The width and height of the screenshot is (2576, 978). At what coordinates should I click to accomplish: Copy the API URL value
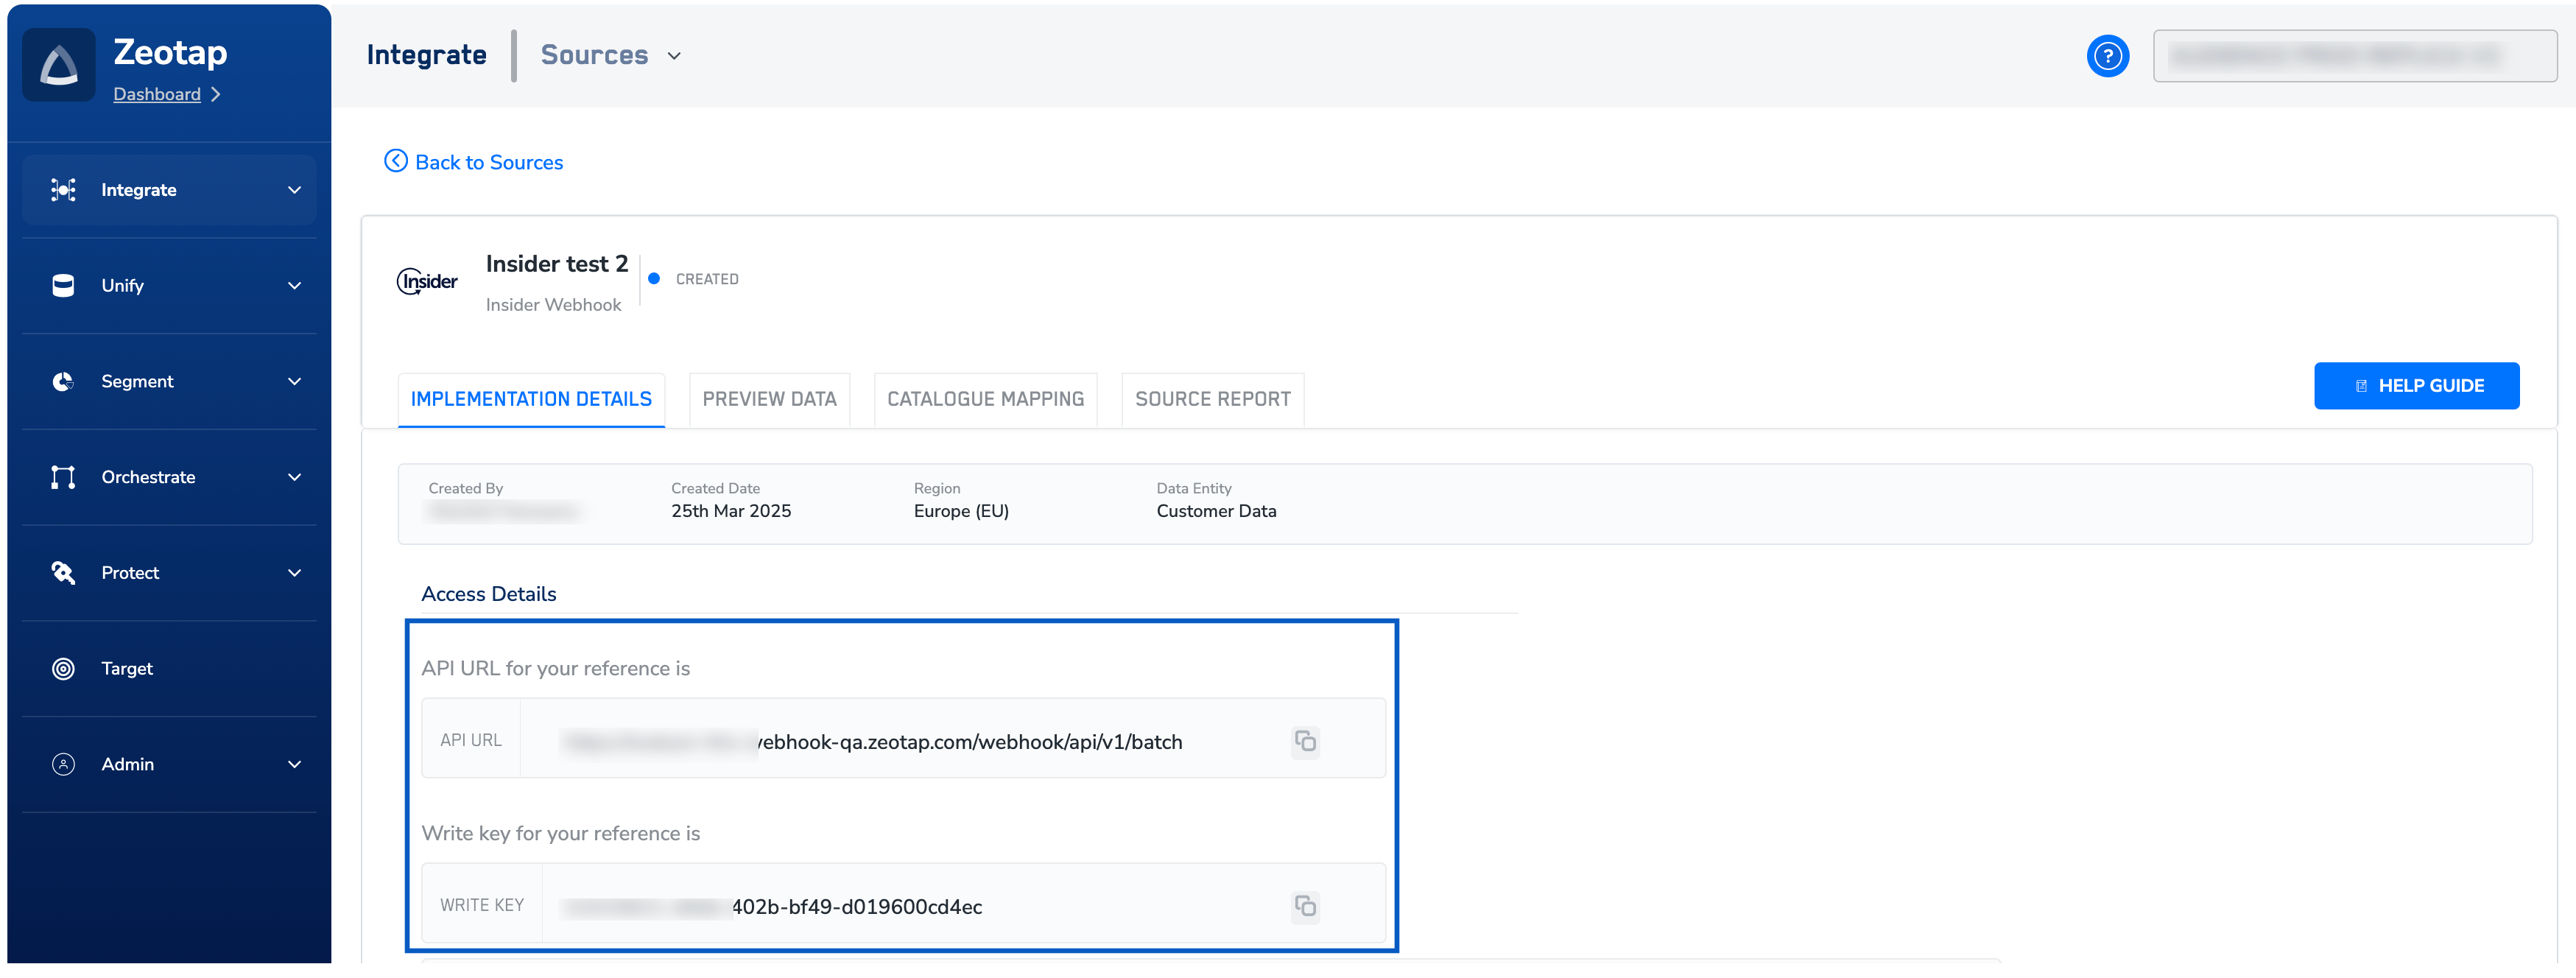(1305, 741)
